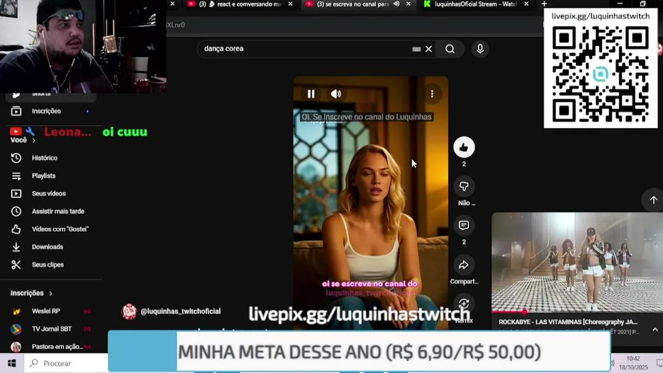Viewport: 663px width, 373px height.
Task: Close the 'react e conversando' tab
Action: point(291,4)
